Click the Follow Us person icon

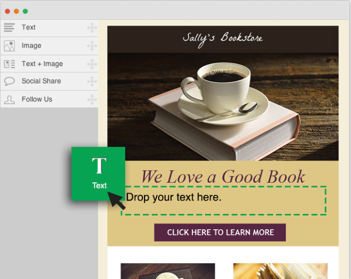pyautogui.click(x=9, y=100)
